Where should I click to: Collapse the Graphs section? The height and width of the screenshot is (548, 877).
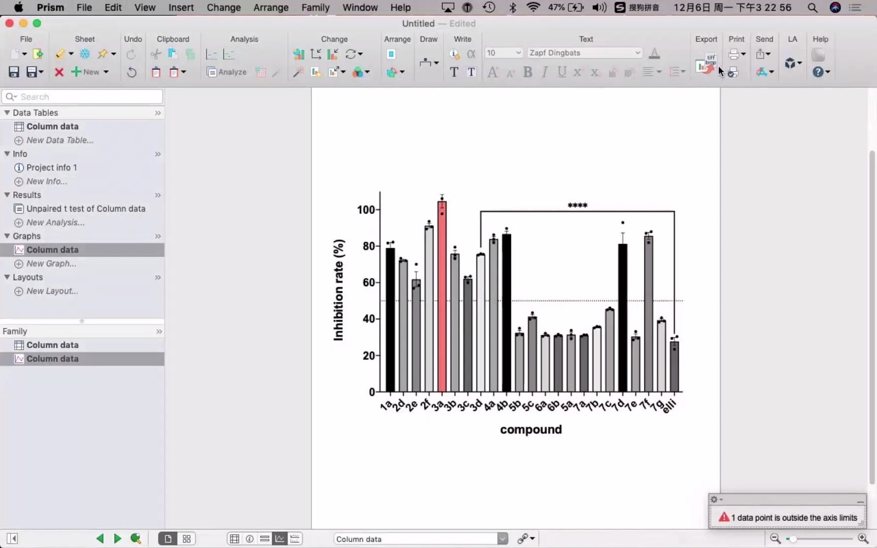(x=7, y=236)
